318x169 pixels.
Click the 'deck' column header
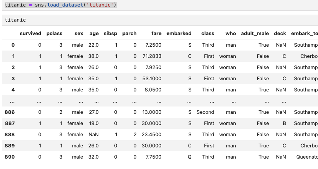click(280, 34)
